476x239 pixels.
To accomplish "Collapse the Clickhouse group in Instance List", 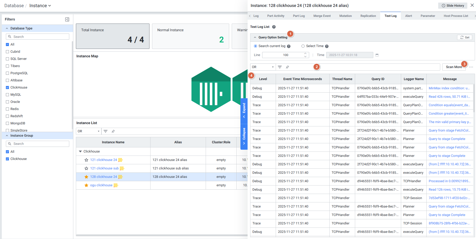I will 80,151.
